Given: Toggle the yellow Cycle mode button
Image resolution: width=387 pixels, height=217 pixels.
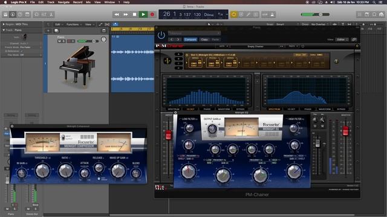Looking at the screenshot, I should click(233, 14).
